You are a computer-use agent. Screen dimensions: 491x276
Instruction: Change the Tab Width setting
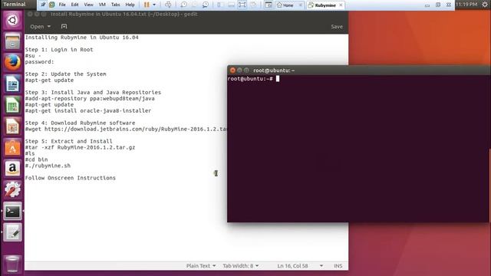click(240, 266)
